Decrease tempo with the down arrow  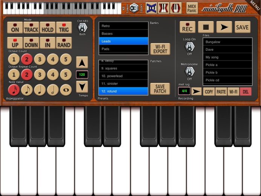pos(82,87)
